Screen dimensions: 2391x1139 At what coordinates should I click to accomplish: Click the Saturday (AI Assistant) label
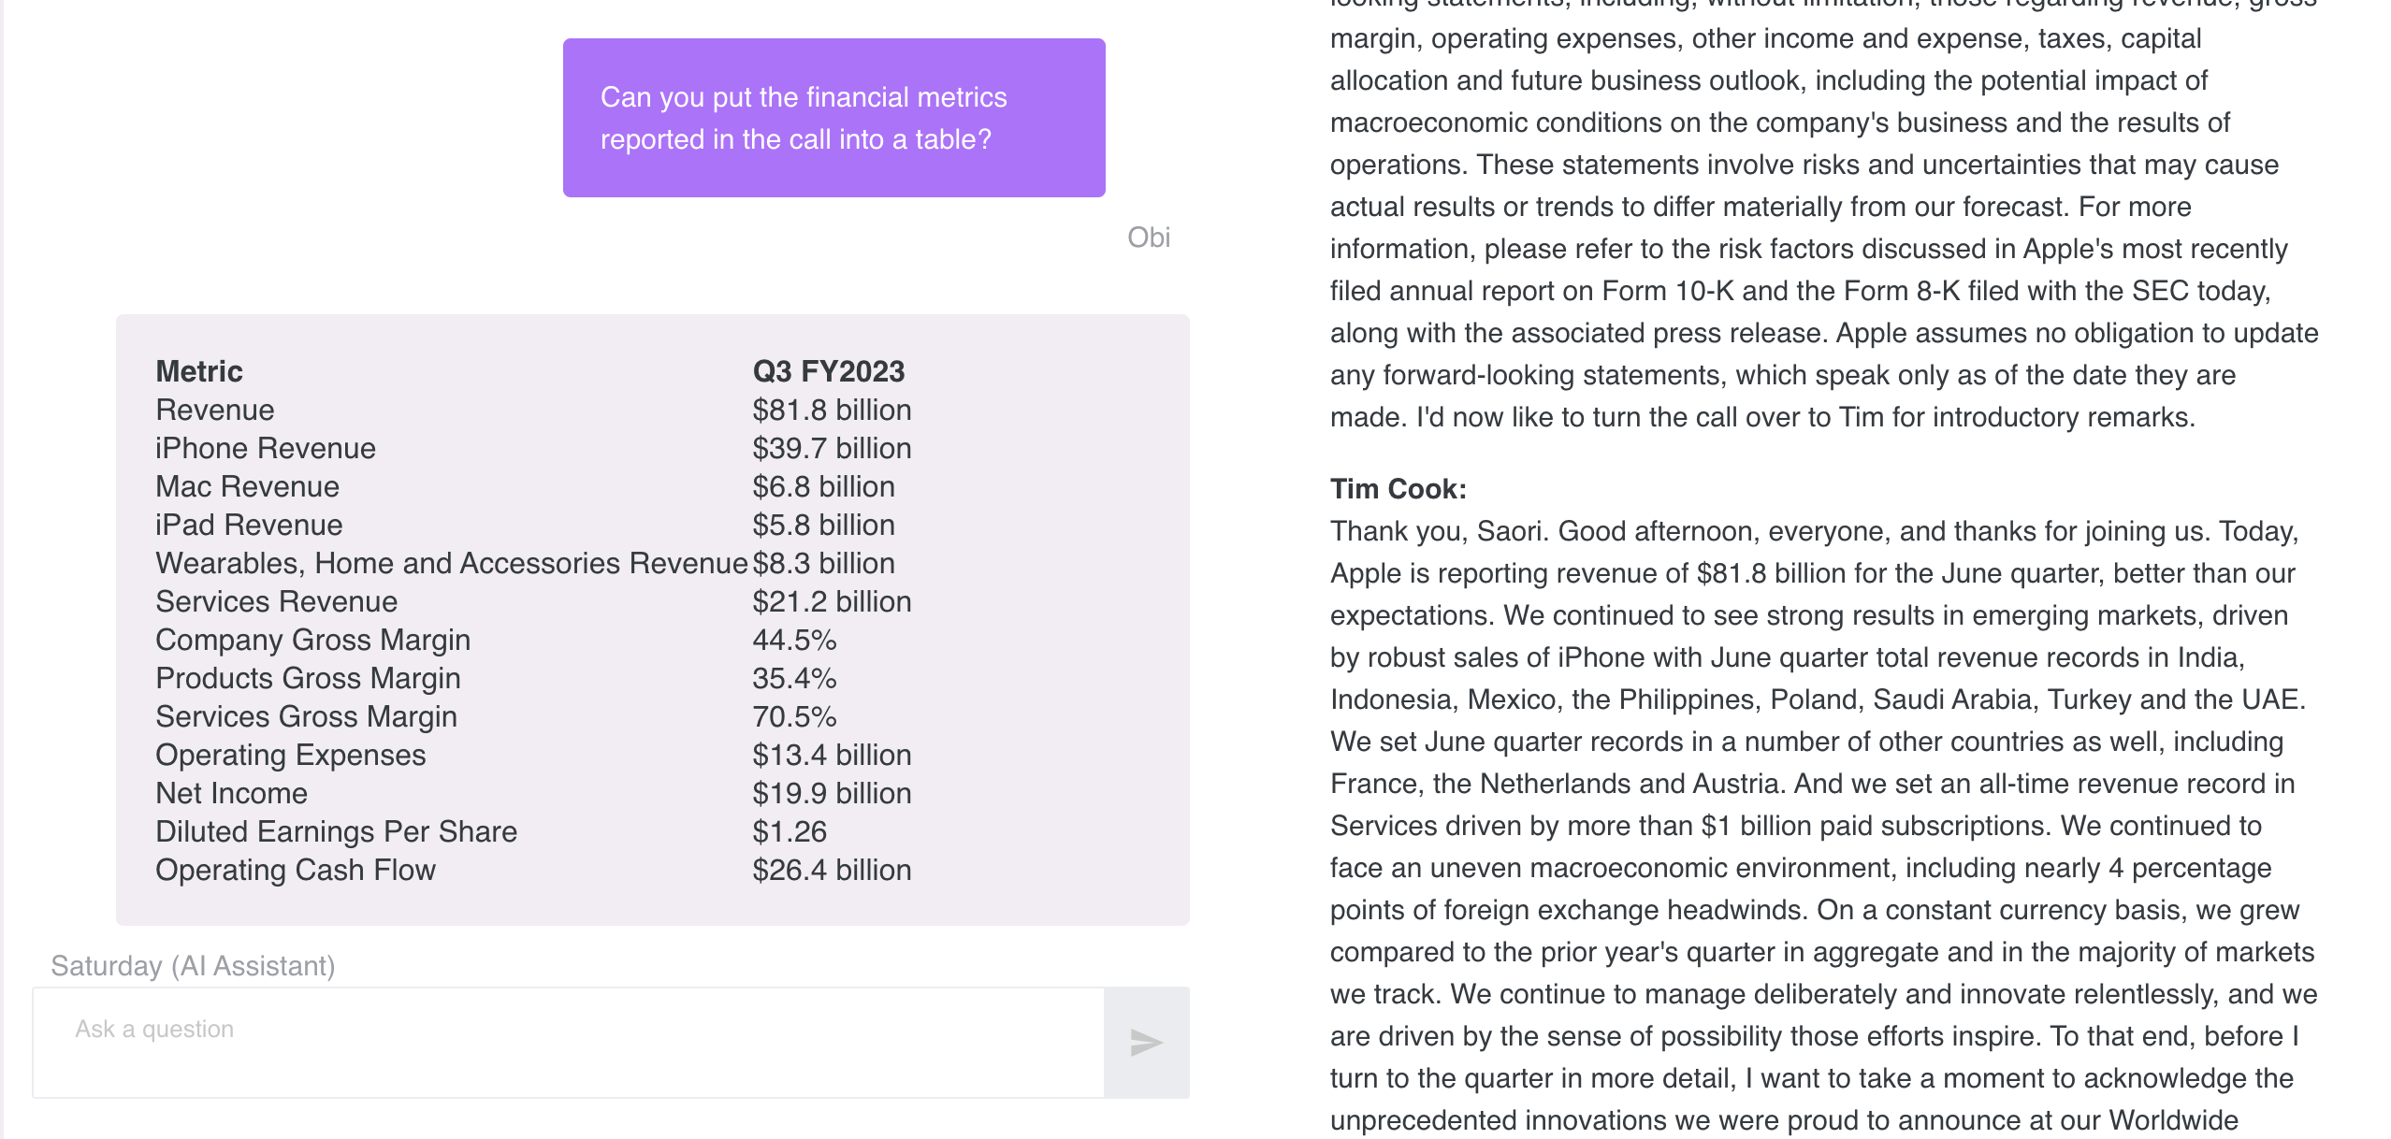pyautogui.click(x=193, y=965)
